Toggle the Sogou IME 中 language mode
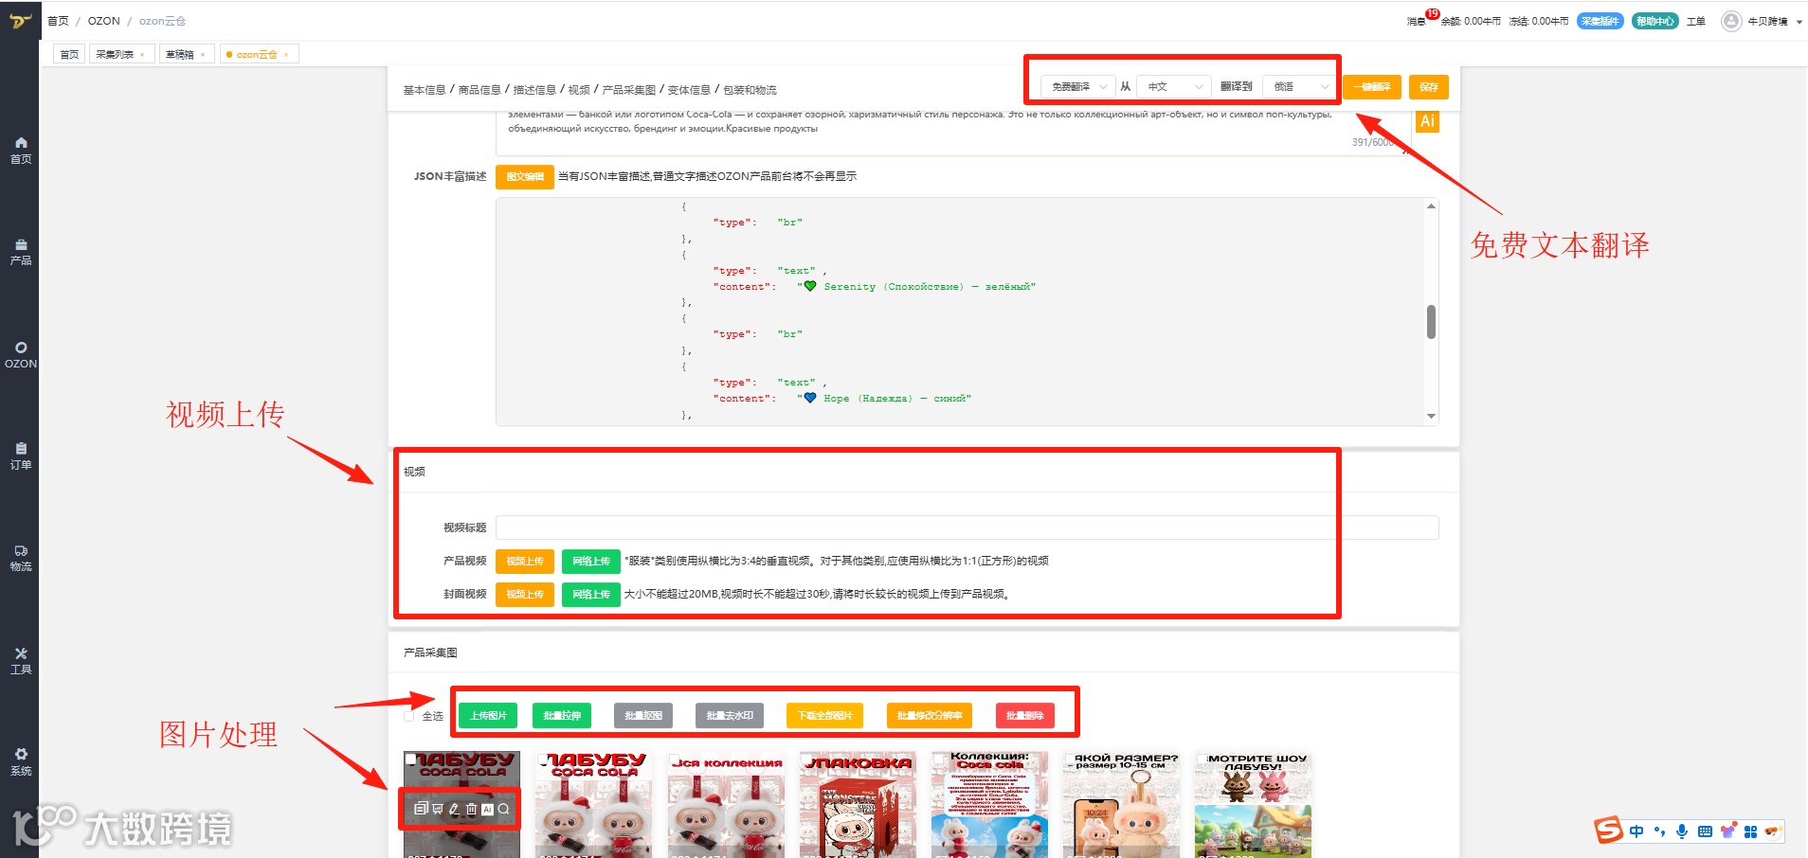Viewport: 1808px width, 858px height. tap(1636, 831)
